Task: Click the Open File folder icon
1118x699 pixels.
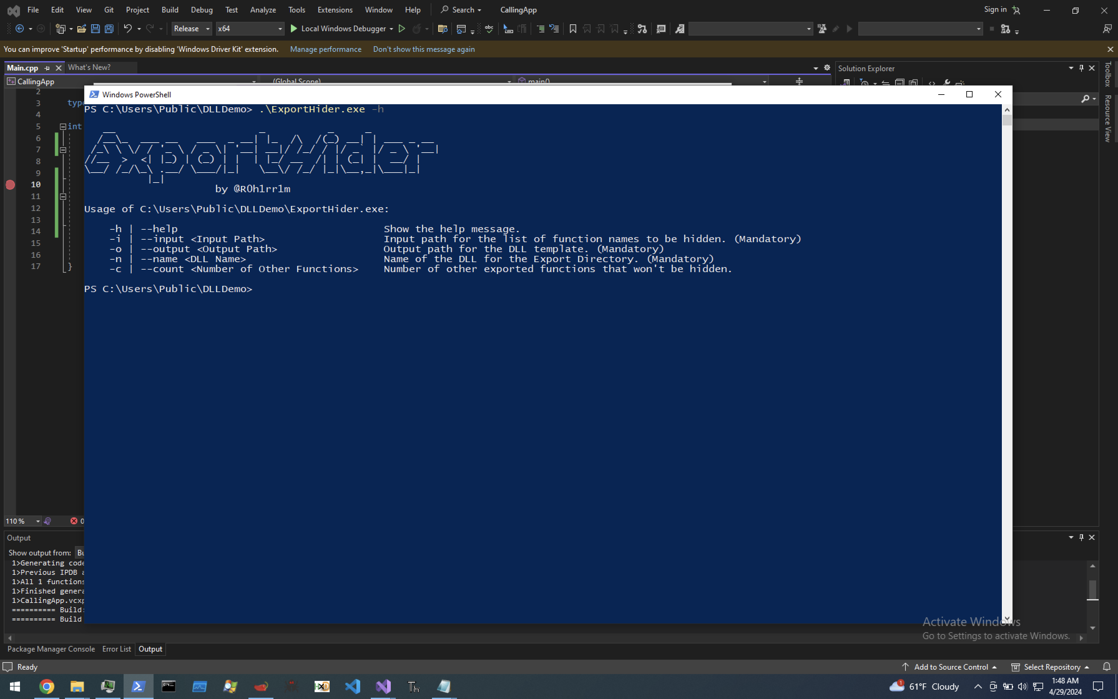Action: (81, 29)
